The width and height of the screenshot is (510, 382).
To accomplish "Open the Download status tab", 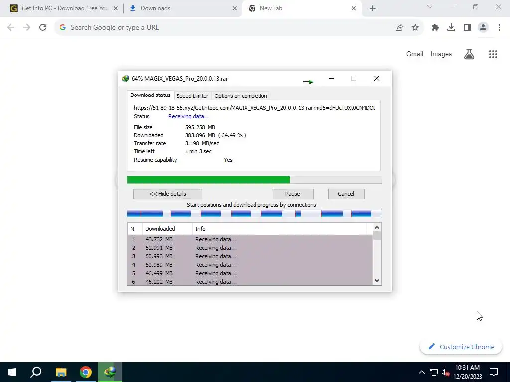I will coord(150,95).
